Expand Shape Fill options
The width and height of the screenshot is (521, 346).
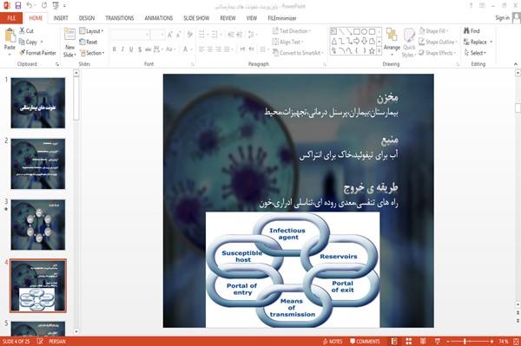click(433, 31)
